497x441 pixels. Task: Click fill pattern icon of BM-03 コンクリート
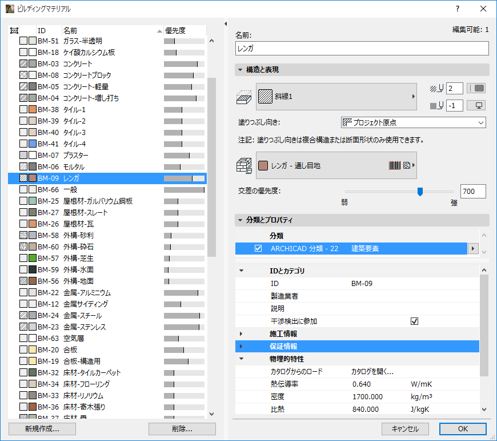tap(23, 63)
